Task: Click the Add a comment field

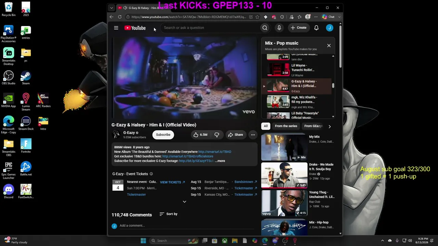Action: [x=187, y=225]
